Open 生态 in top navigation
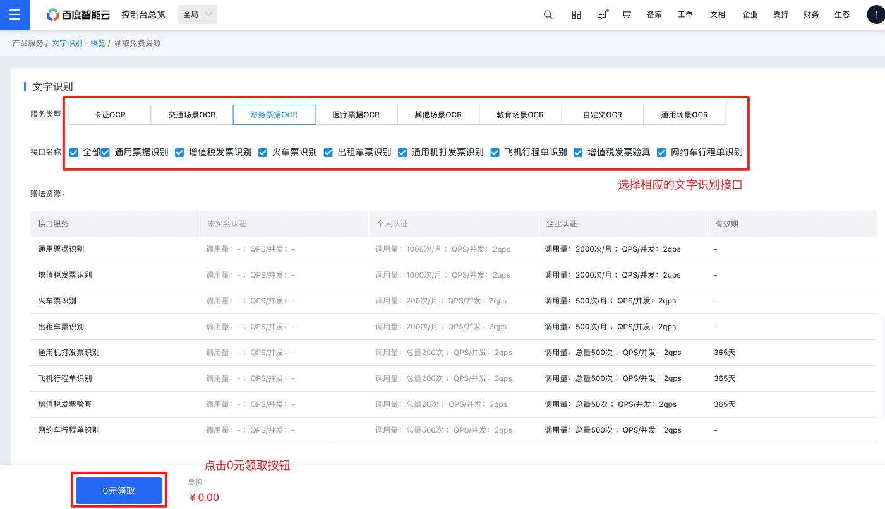 coord(842,15)
